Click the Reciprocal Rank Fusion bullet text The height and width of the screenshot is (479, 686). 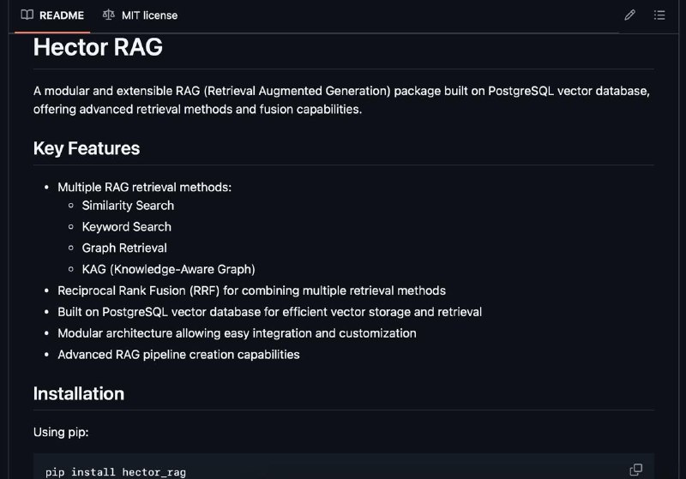(x=251, y=290)
